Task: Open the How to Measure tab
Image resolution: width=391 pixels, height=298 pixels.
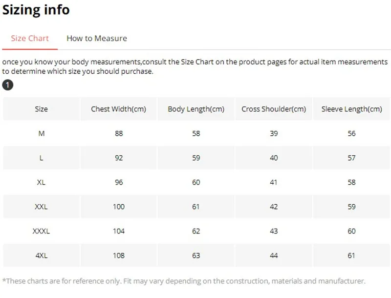Action: click(96, 38)
